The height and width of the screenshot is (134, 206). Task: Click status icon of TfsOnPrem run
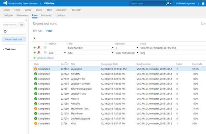36,114
